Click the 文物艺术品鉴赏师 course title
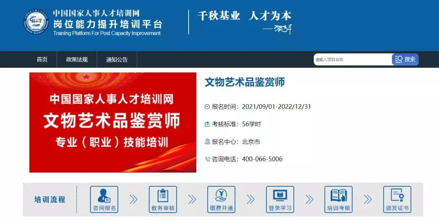This screenshot has width=439, height=222. [x=245, y=82]
